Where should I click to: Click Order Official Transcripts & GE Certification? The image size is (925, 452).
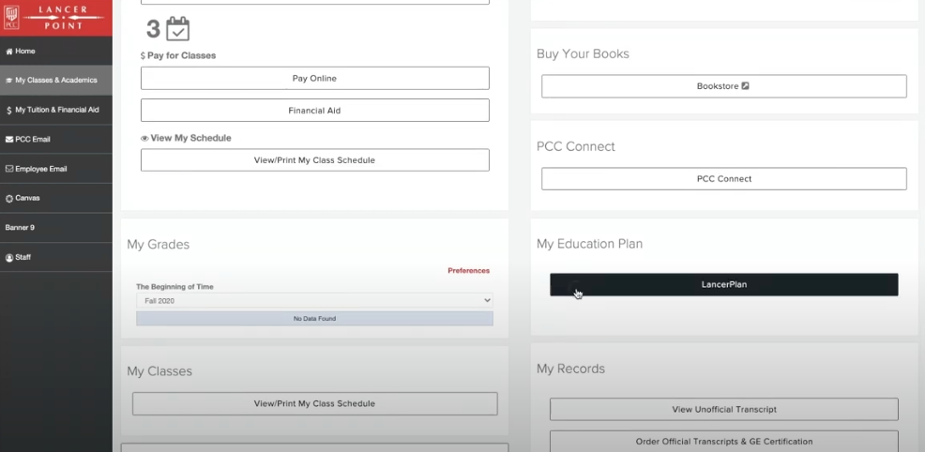(724, 442)
